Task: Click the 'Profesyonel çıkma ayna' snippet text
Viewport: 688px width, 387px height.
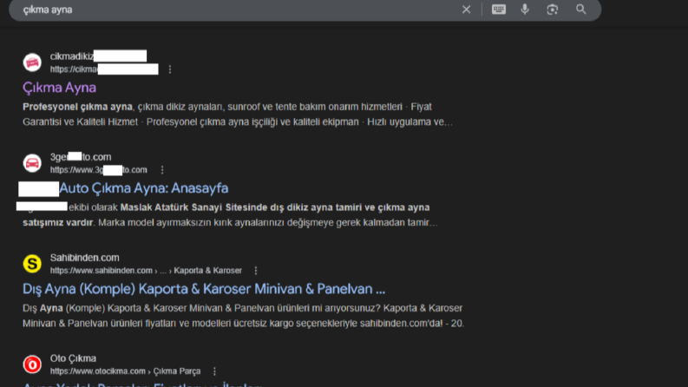Action: pos(77,107)
